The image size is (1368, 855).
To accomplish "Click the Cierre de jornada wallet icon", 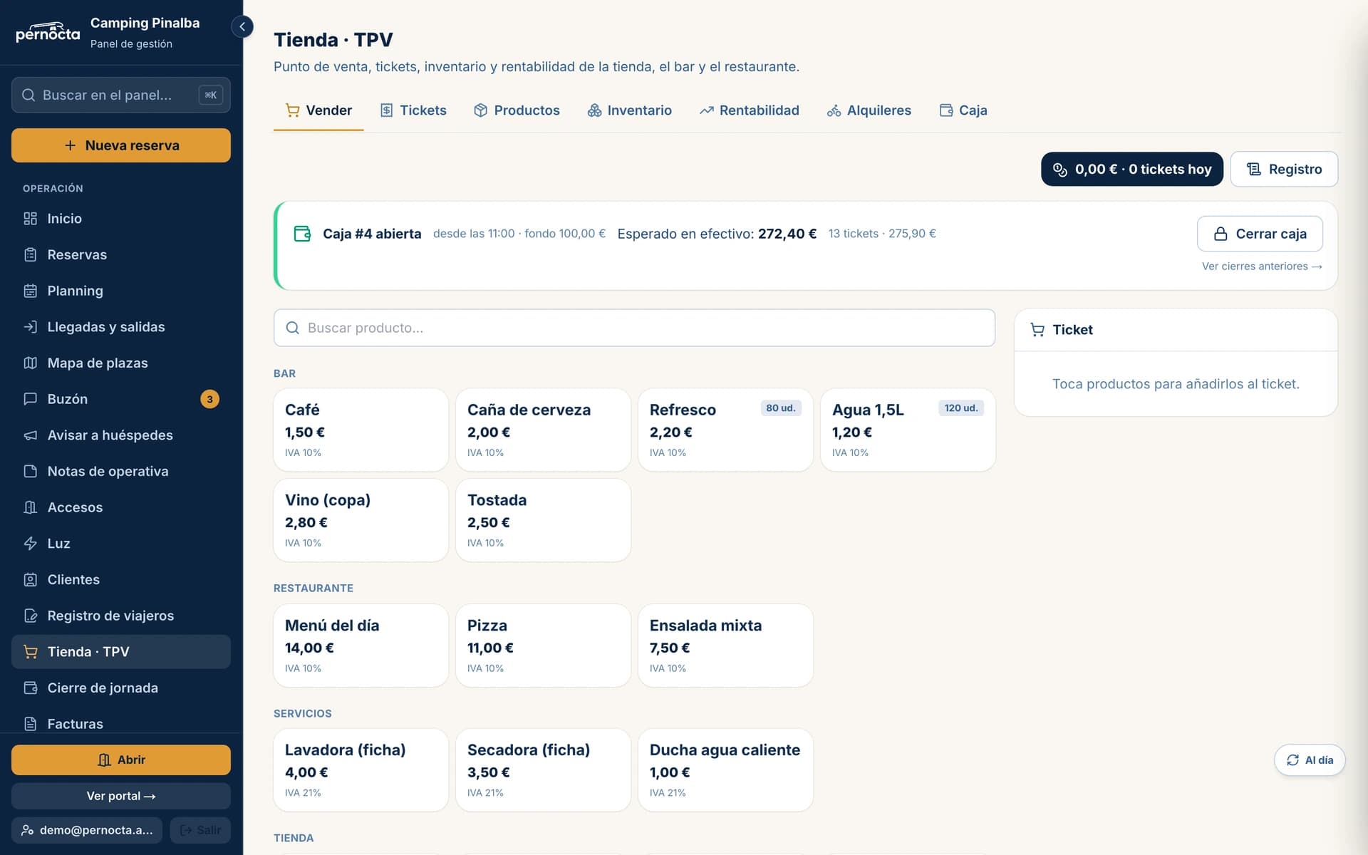I will [30, 688].
